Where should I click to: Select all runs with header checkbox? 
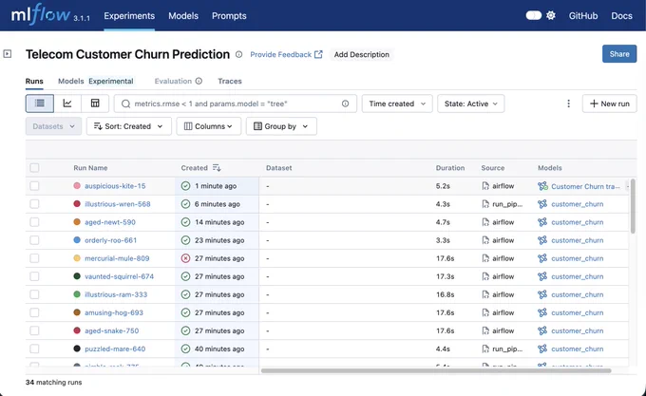coord(34,168)
